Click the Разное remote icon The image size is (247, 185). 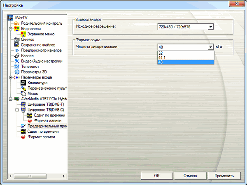[17, 55]
